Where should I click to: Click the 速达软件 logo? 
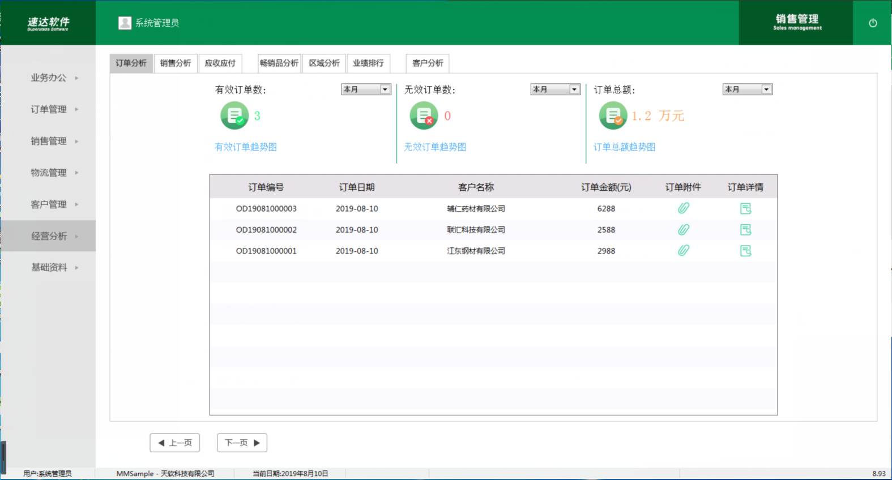coord(48,23)
